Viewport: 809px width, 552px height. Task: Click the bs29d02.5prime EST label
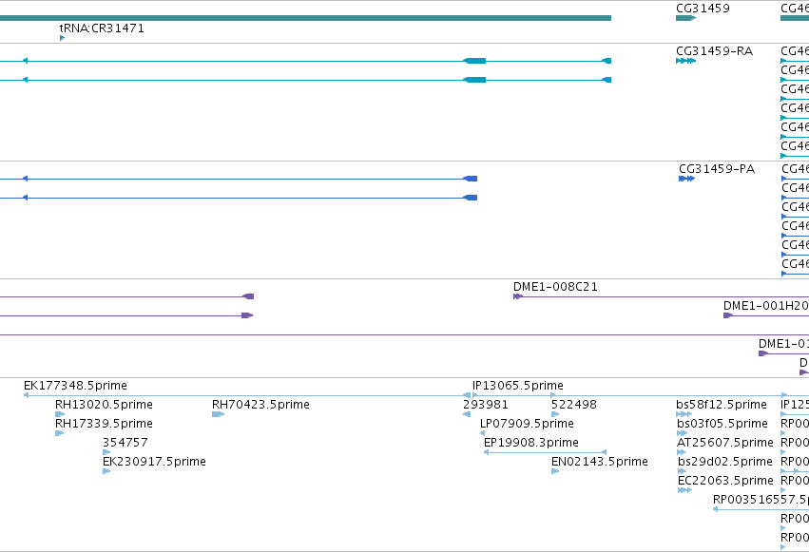(x=725, y=462)
